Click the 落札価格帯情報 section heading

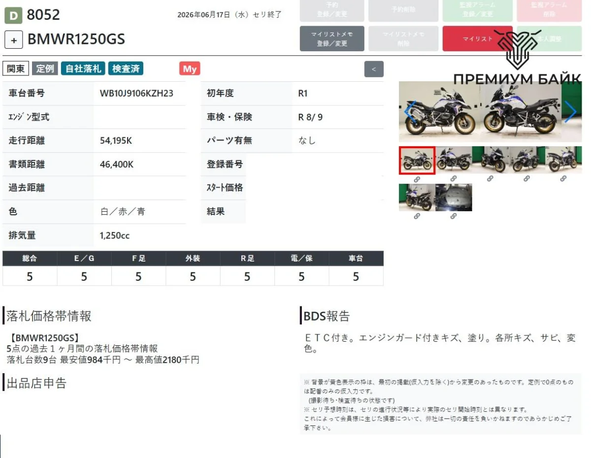click(x=49, y=316)
